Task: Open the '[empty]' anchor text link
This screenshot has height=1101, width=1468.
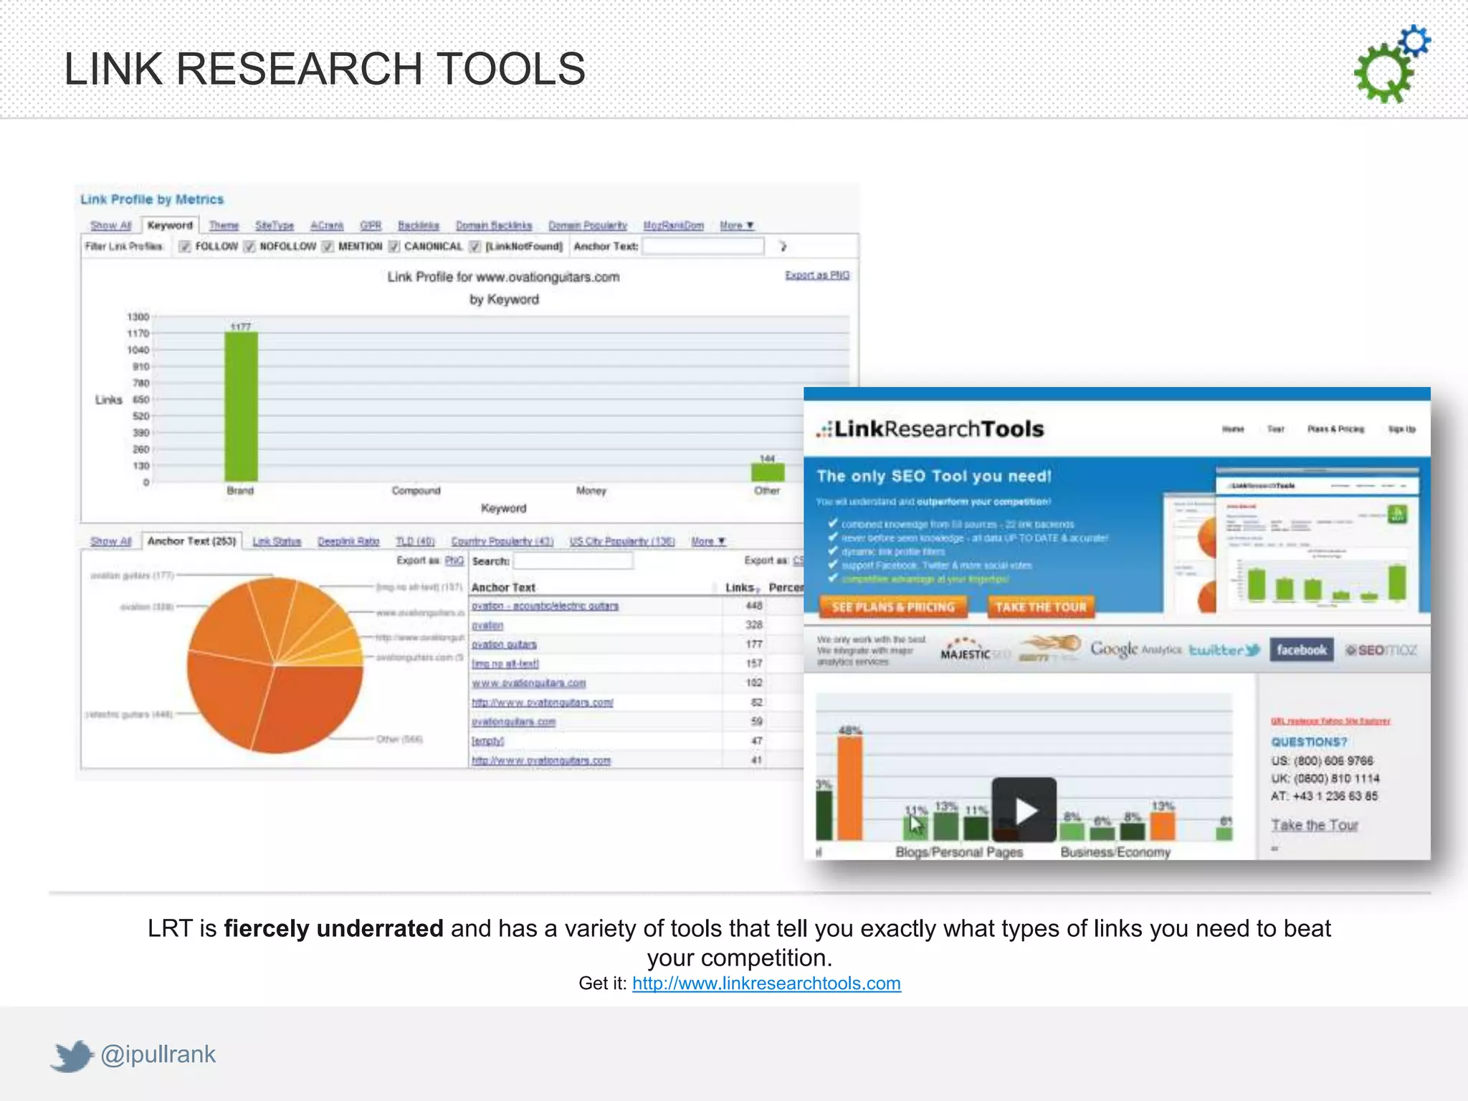Action: click(x=487, y=741)
